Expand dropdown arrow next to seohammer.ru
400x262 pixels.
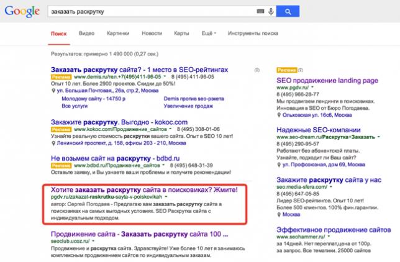[329, 237]
